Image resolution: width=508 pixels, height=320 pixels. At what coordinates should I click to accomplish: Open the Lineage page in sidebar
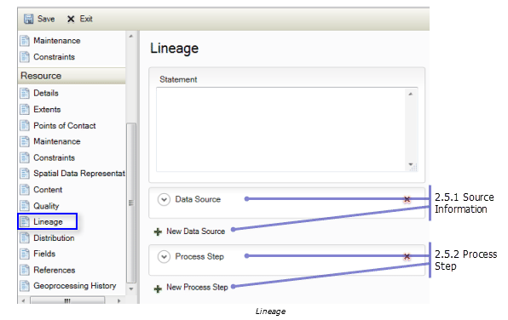(48, 221)
